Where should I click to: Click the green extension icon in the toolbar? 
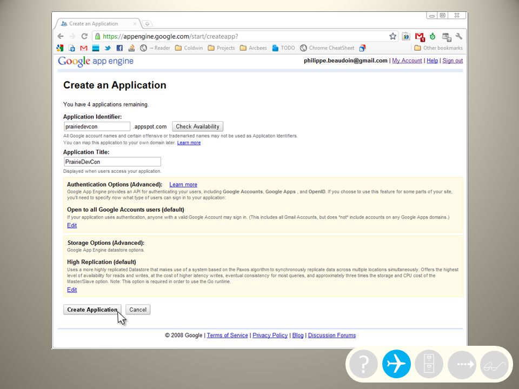(x=432, y=36)
